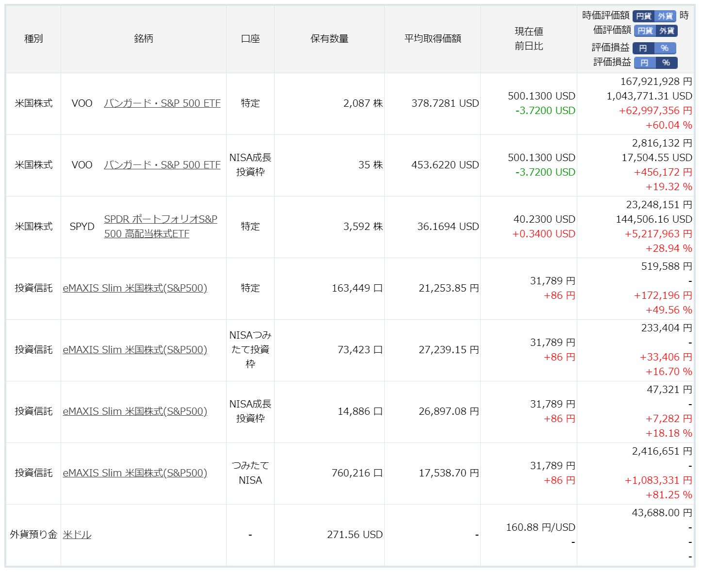Click the 平均取得価額 column header
The height and width of the screenshot is (572, 701).
433,39
